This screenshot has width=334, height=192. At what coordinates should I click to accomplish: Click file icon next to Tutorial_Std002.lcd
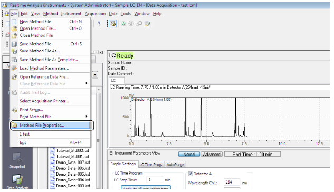click(x=52, y=150)
